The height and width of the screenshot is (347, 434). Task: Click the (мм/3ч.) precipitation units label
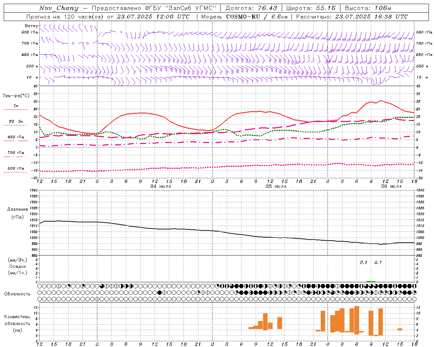(18, 260)
